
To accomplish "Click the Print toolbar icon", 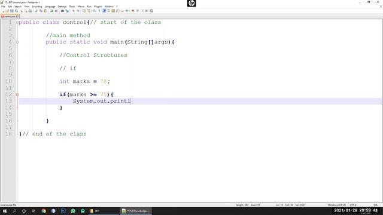I will [x=30, y=11].
